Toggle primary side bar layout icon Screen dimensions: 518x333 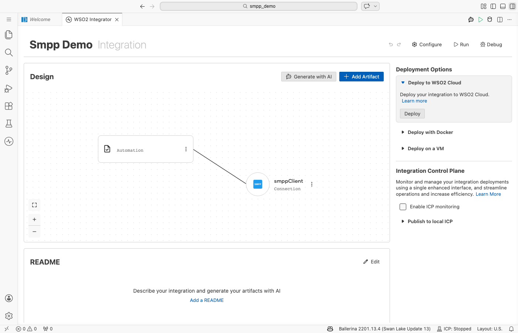[x=493, y=6]
